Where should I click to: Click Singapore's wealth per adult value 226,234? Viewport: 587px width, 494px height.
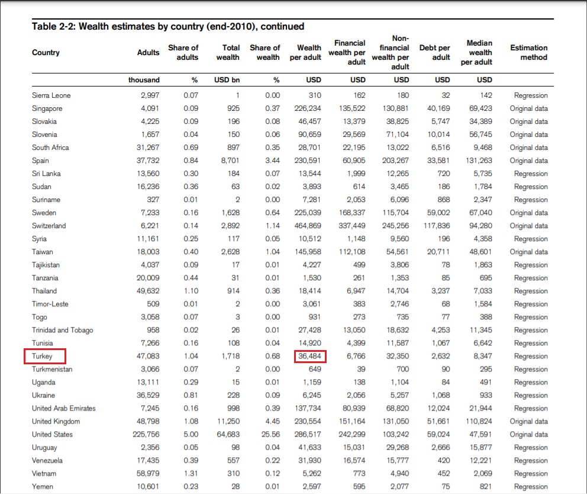click(x=308, y=108)
